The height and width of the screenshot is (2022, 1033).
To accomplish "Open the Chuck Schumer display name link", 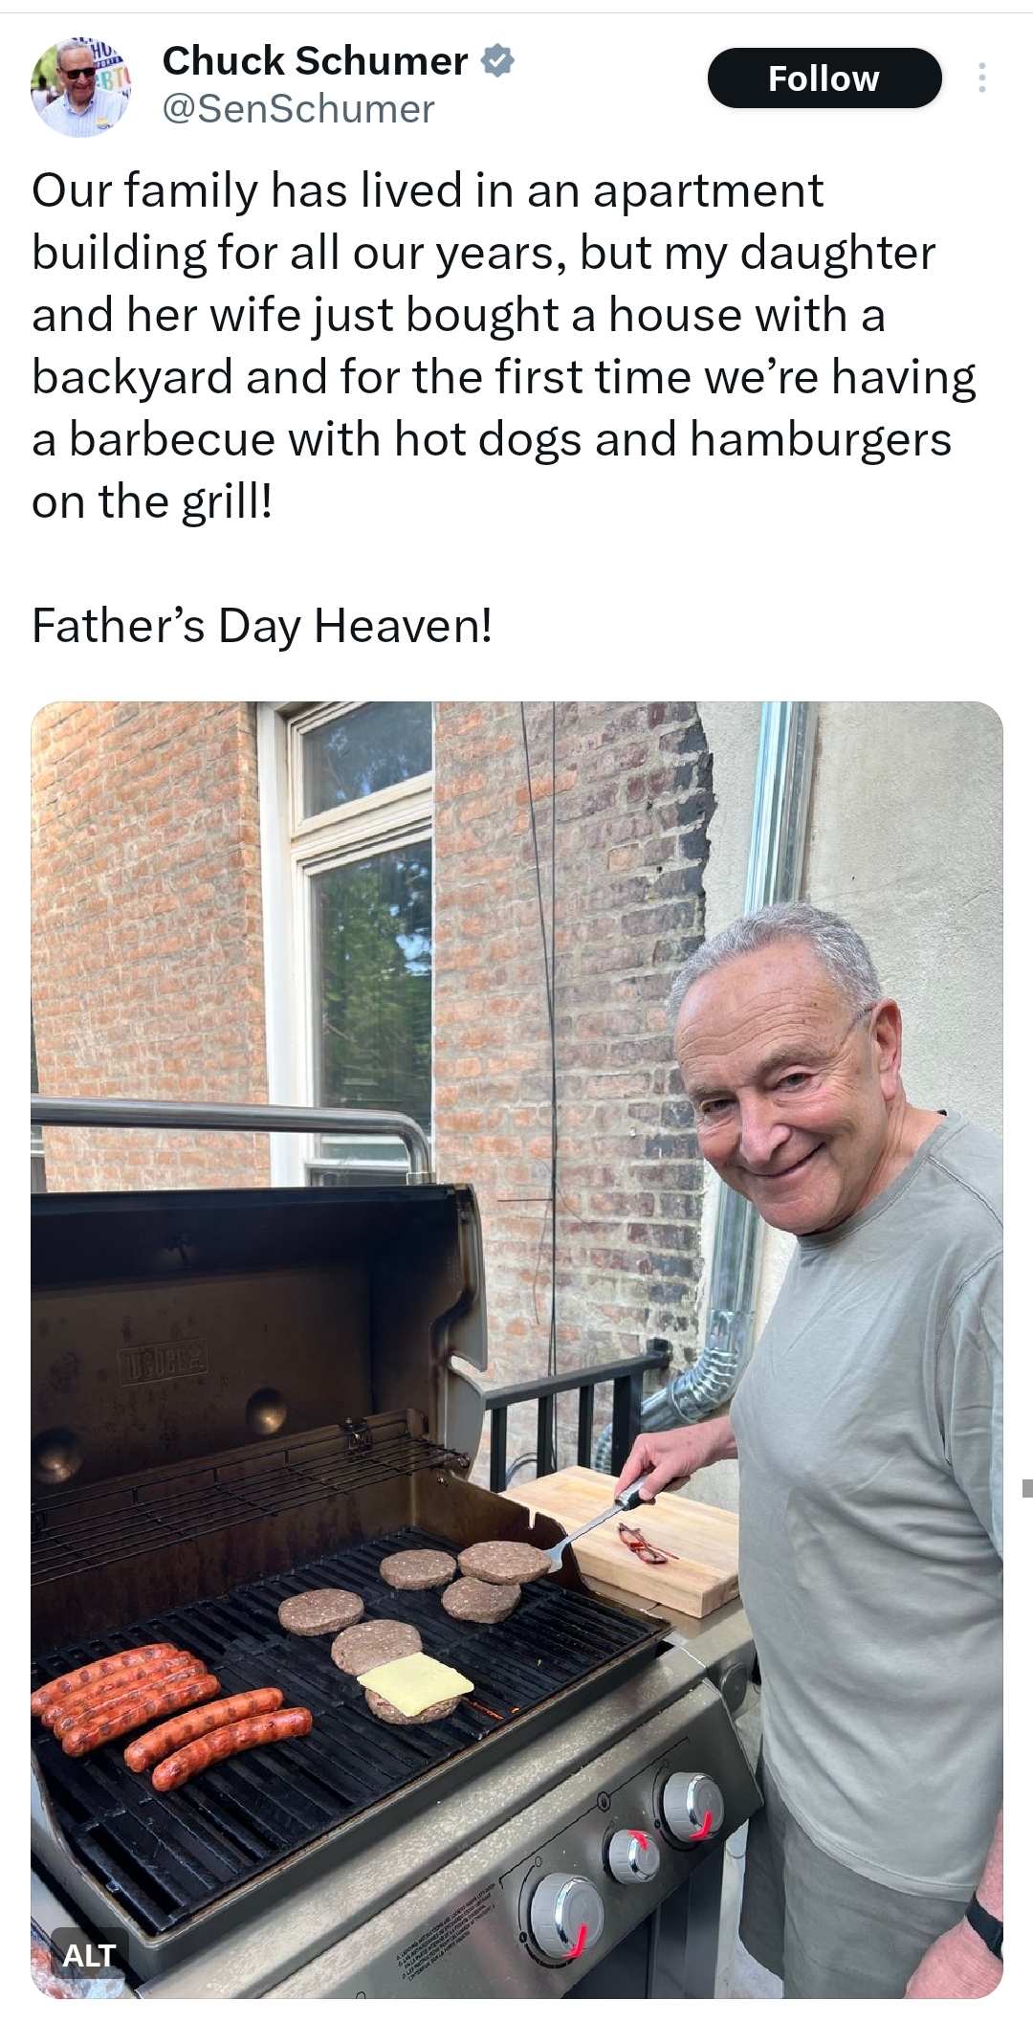I will pyautogui.click(x=315, y=61).
